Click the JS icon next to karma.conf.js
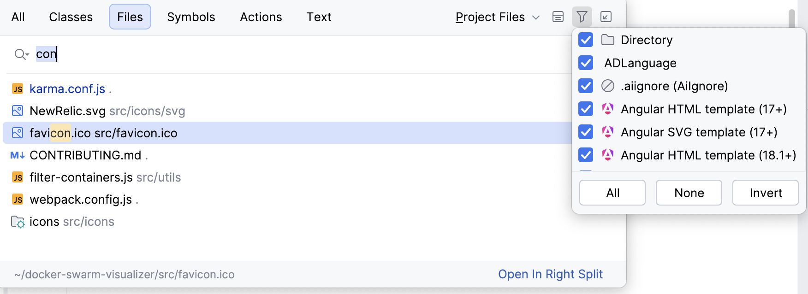 click(18, 88)
